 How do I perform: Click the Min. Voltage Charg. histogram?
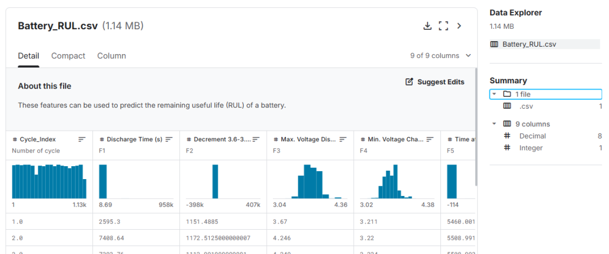coord(398,181)
